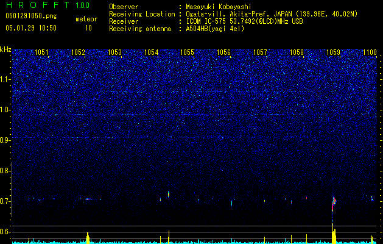Click the 1059 time marker label
This screenshot has width=383, height=244.
point(333,52)
